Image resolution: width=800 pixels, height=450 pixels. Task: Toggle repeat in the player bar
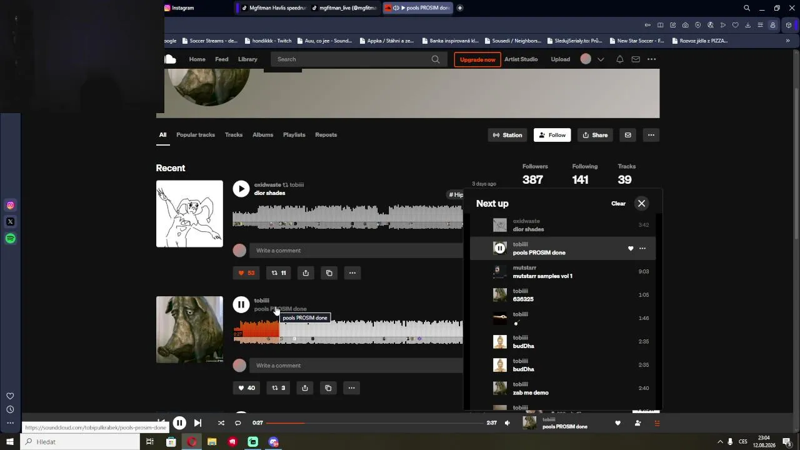click(237, 423)
